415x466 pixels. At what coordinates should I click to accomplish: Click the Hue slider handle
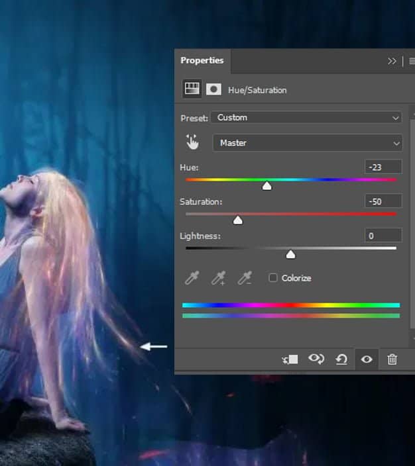point(267,187)
